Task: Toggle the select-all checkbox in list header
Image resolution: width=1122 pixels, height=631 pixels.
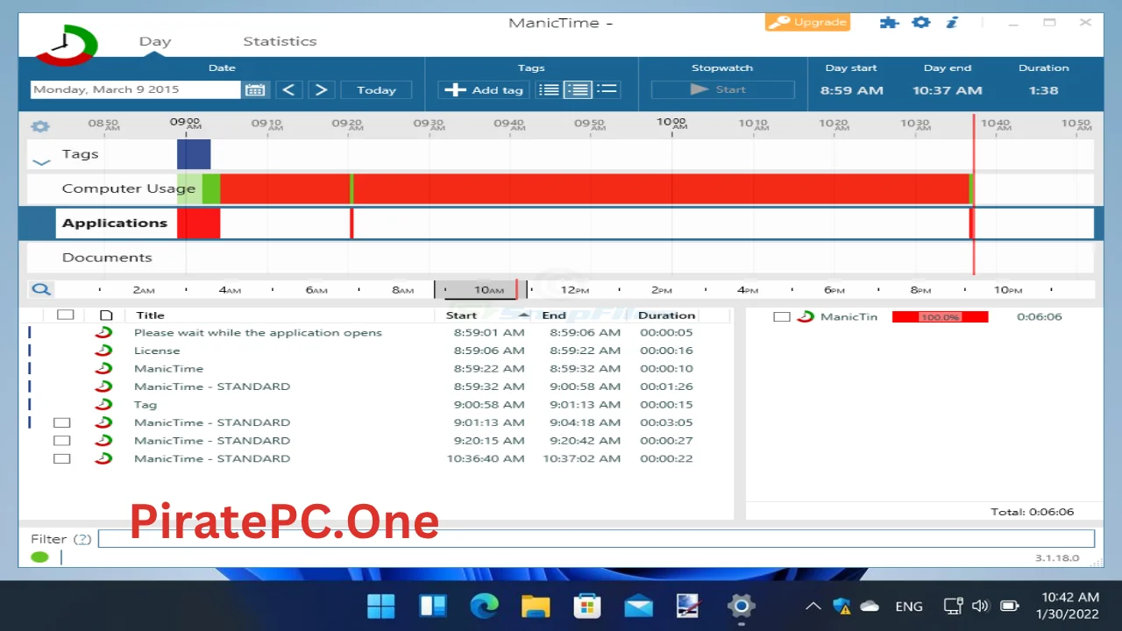Action: (x=66, y=315)
